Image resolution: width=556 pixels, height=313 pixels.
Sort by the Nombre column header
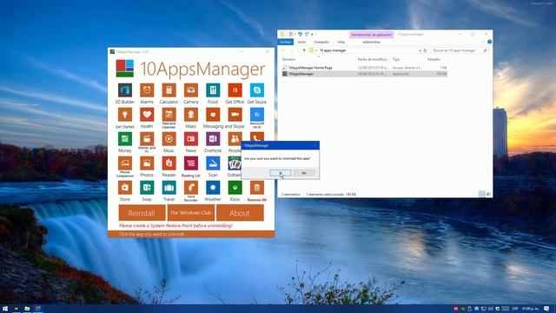[x=288, y=59]
